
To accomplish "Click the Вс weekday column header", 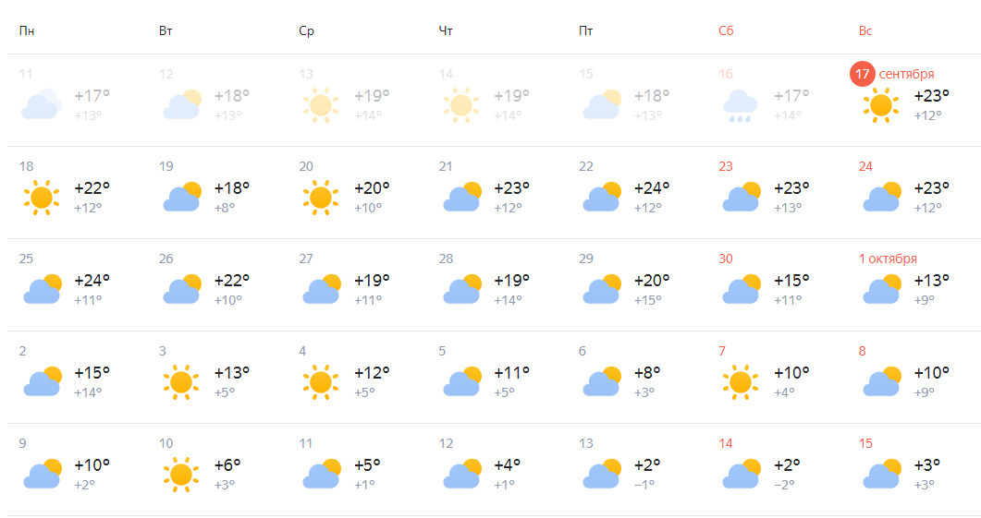I will 865,30.
